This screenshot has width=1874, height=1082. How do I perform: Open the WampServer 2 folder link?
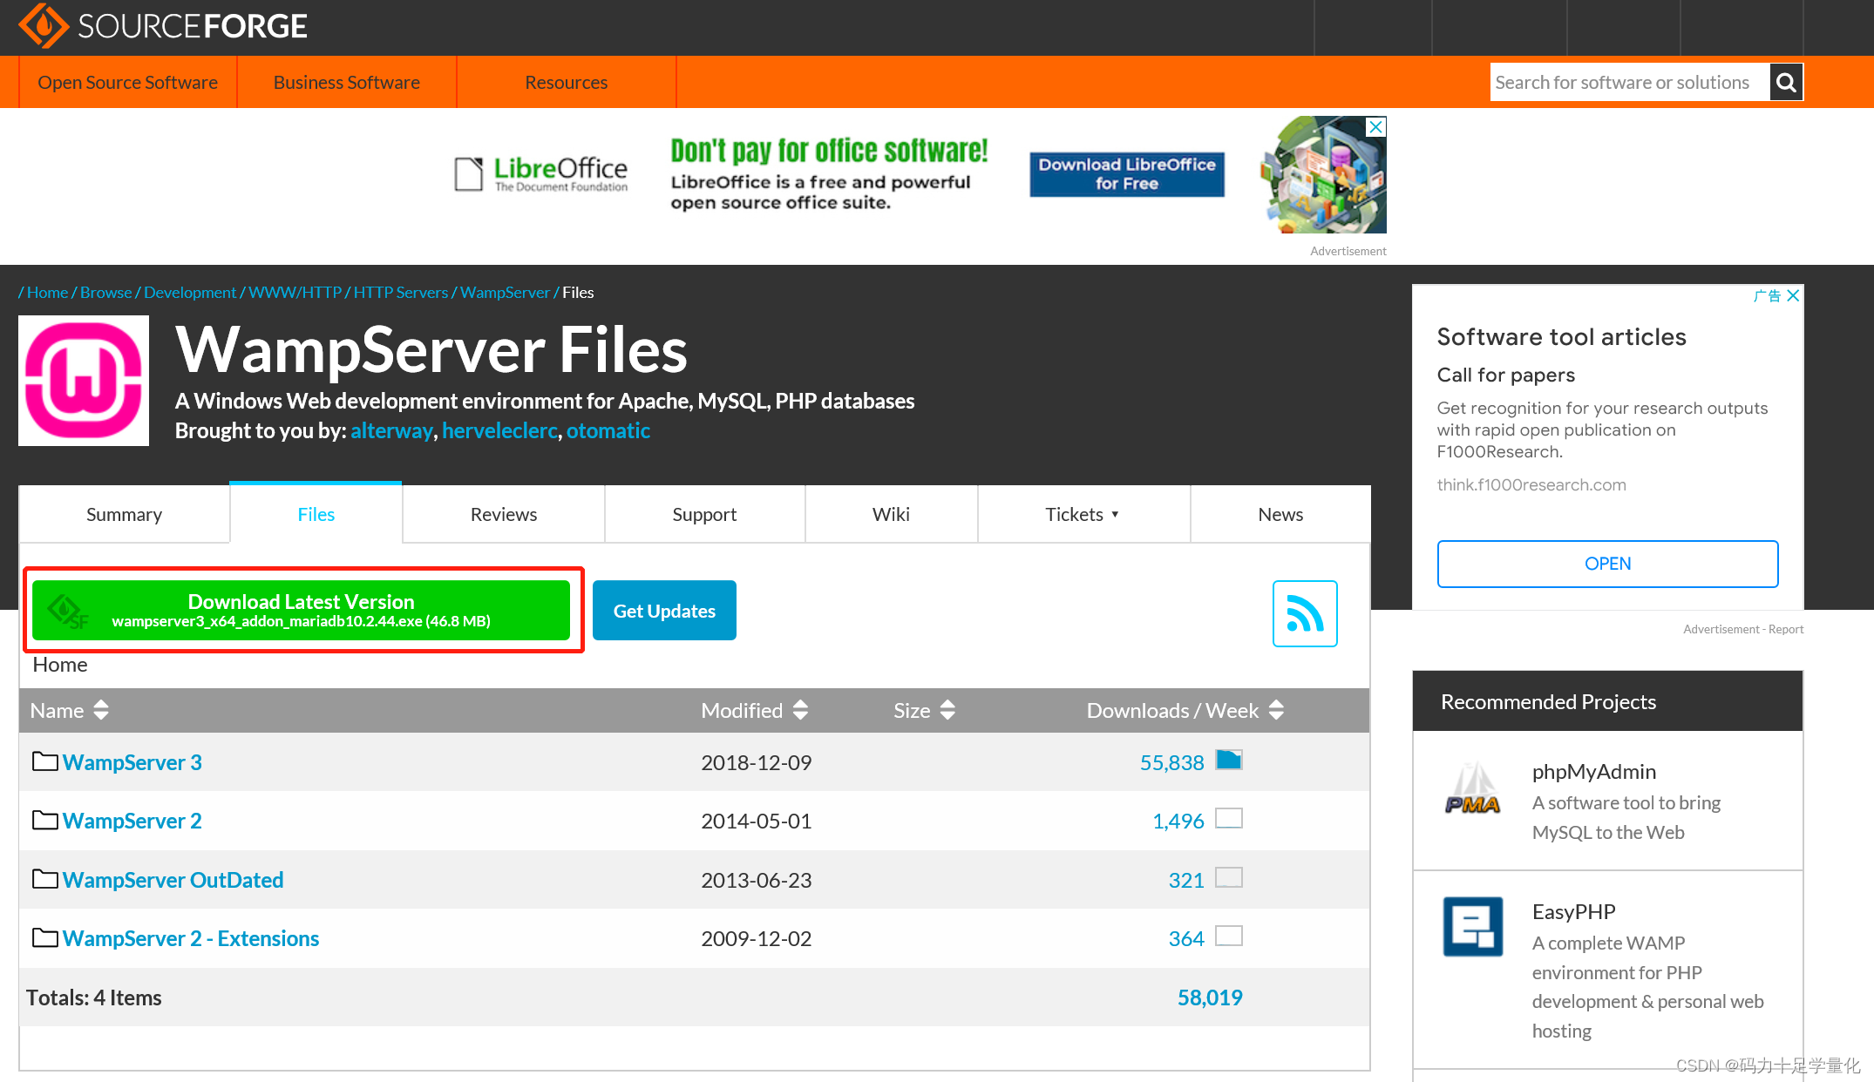coord(132,821)
